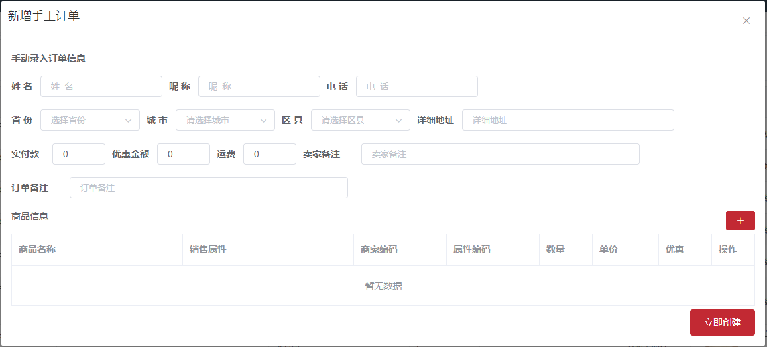
Task: Click the 数量 column header
Action: pos(556,250)
